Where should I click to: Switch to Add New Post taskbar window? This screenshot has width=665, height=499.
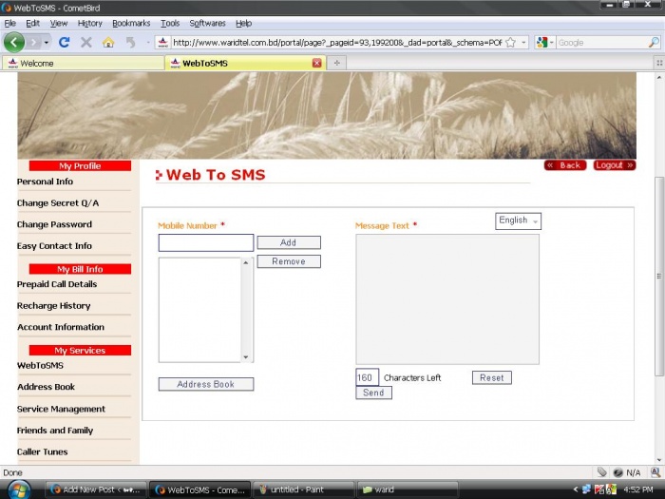[96, 489]
